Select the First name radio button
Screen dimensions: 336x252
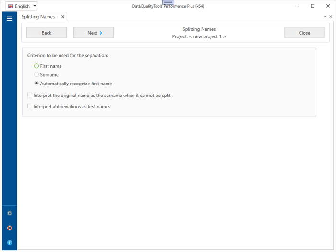[36, 66]
